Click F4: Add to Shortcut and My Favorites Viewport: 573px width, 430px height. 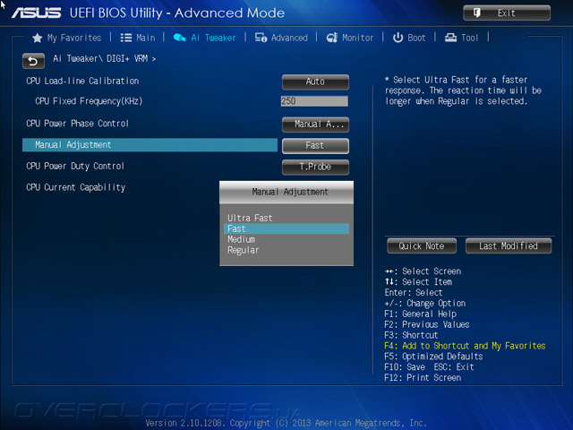[465, 346]
